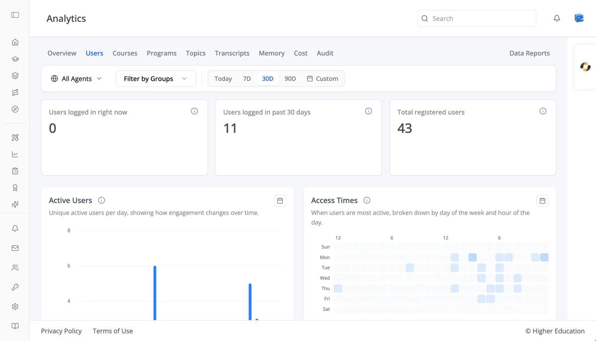Select the Today time range
Image resolution: width=596 pixels, height=341 pixels.
coord(223,79)
